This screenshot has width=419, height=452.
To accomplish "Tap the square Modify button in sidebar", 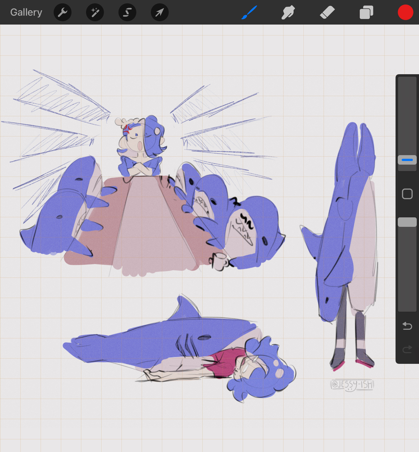I will click(407, 194).
